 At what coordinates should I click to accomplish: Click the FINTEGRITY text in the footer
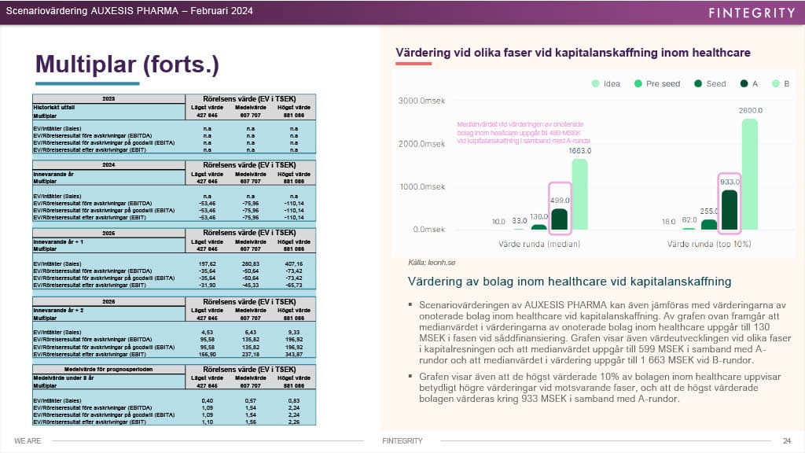[x=402, y=440]
